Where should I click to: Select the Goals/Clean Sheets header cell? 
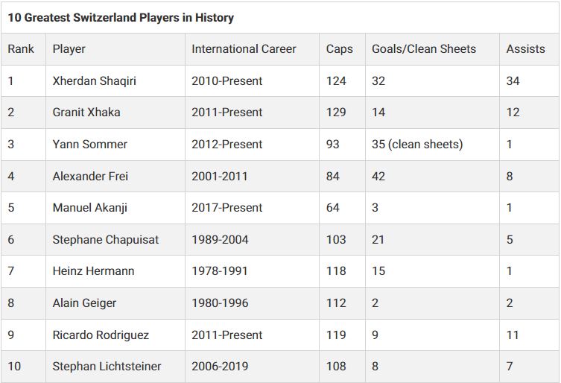pyautogui.click(x=432, y=49)
